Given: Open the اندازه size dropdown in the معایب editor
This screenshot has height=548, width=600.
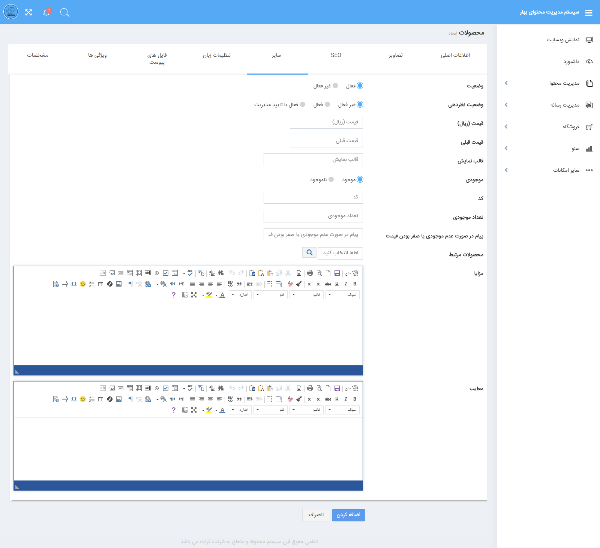Looking at the screenshot, I should pyautogui.click(x=240, y=410).
